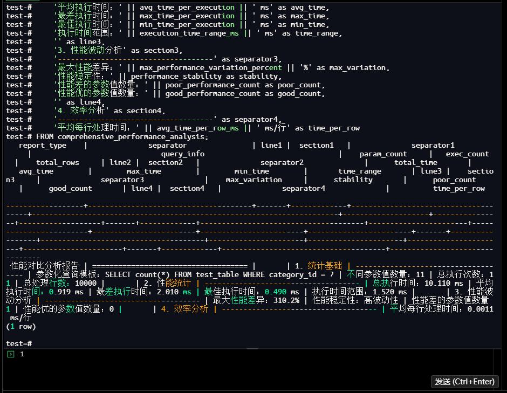507x393 pixels.
Task: Click 'FROM comprehensive_performance_analysis;' line
Action: [107, 137]
